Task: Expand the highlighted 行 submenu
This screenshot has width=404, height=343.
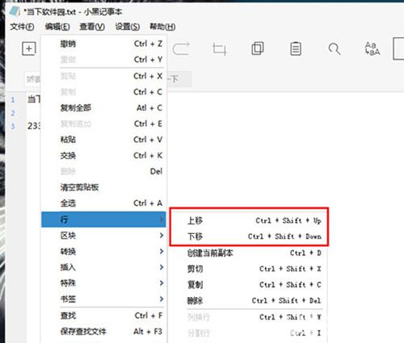Action: coord(103,220)
